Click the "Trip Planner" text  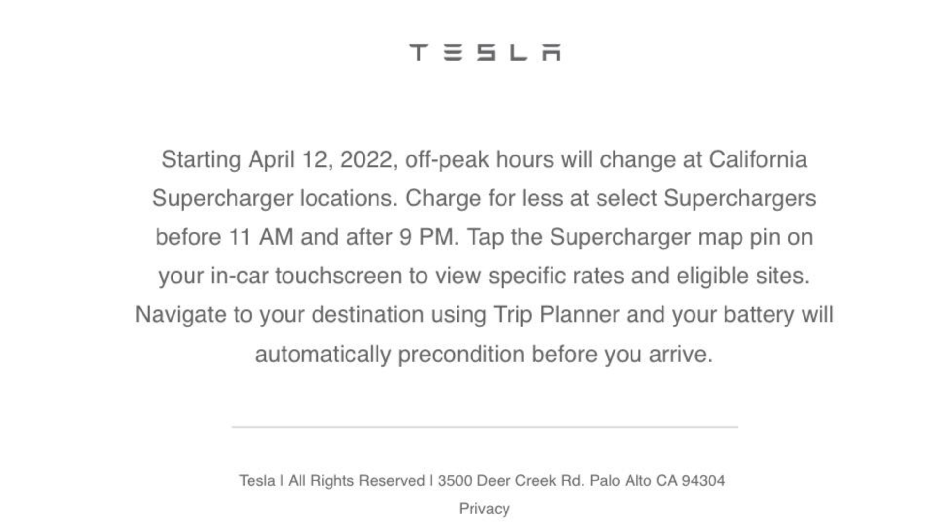(x=556, y=314)
